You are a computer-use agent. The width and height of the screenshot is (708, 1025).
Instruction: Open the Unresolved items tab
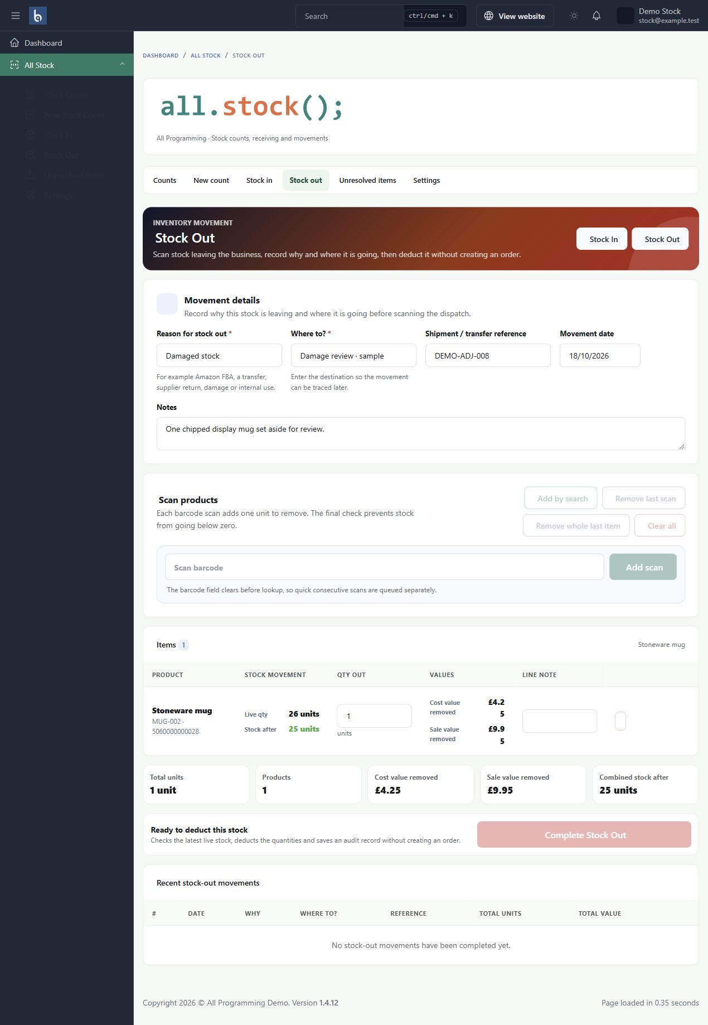(367, 181)
